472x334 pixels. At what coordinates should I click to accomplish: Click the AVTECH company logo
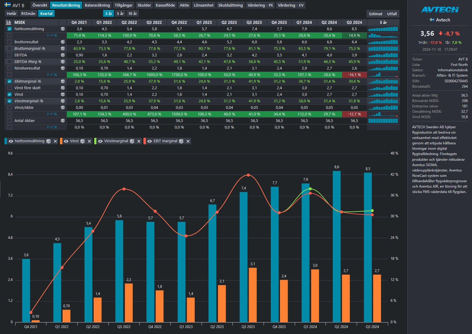tap(440, 10)
